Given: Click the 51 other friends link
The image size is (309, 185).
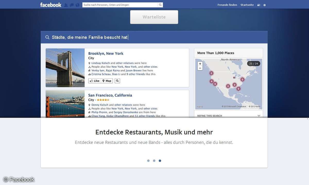Looking at the screenshot, I should pyautogui.click(x=145, y=116).
